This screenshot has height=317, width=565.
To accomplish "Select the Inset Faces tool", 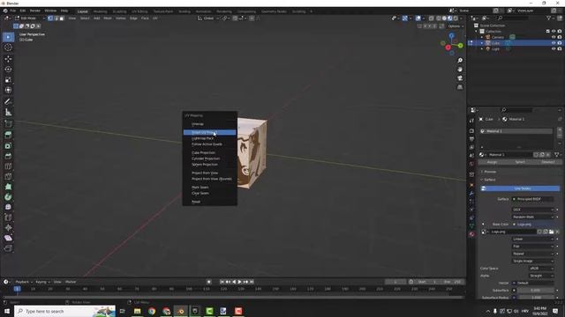I will (x=8, y=145).
